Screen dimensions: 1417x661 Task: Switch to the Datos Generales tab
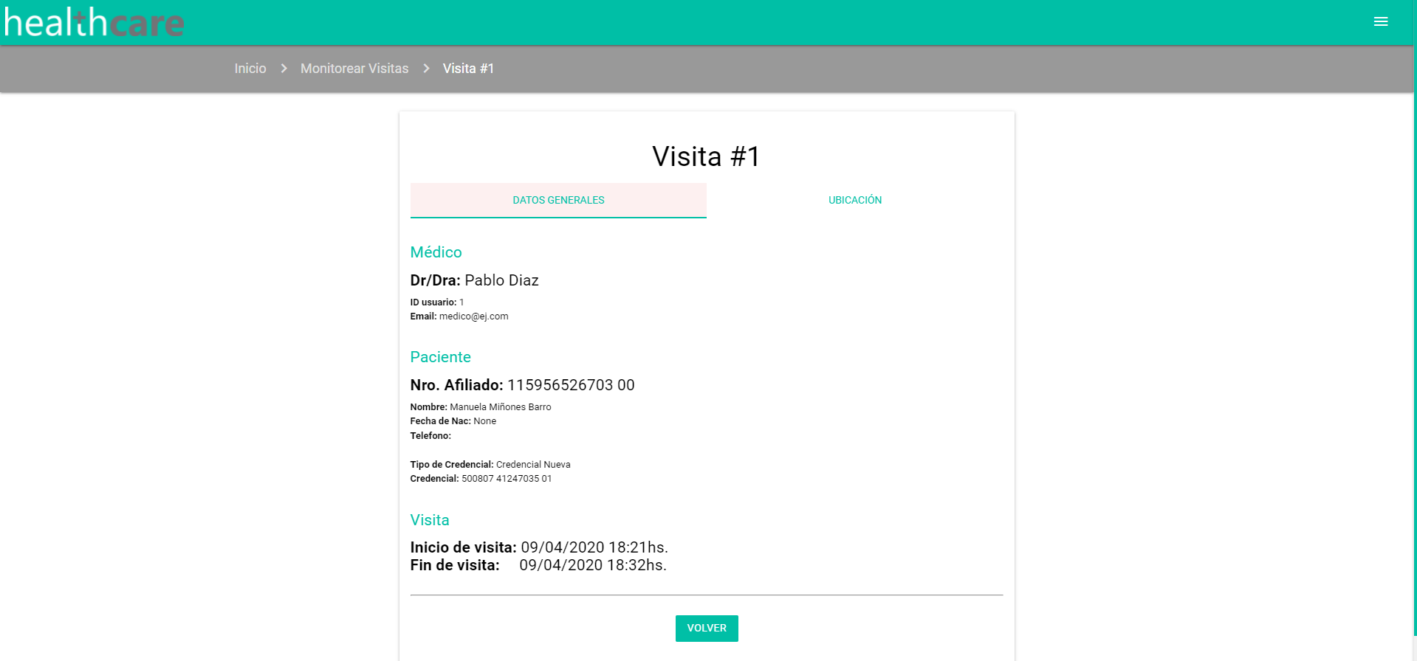558,200
